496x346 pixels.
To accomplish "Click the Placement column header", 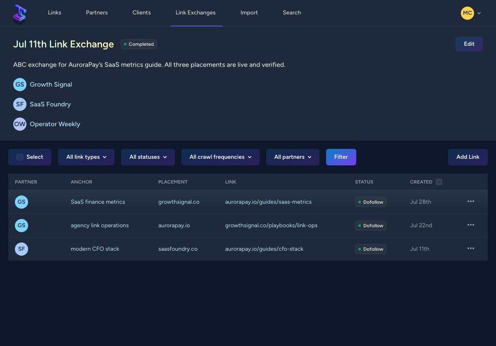I will coord(173,182).
